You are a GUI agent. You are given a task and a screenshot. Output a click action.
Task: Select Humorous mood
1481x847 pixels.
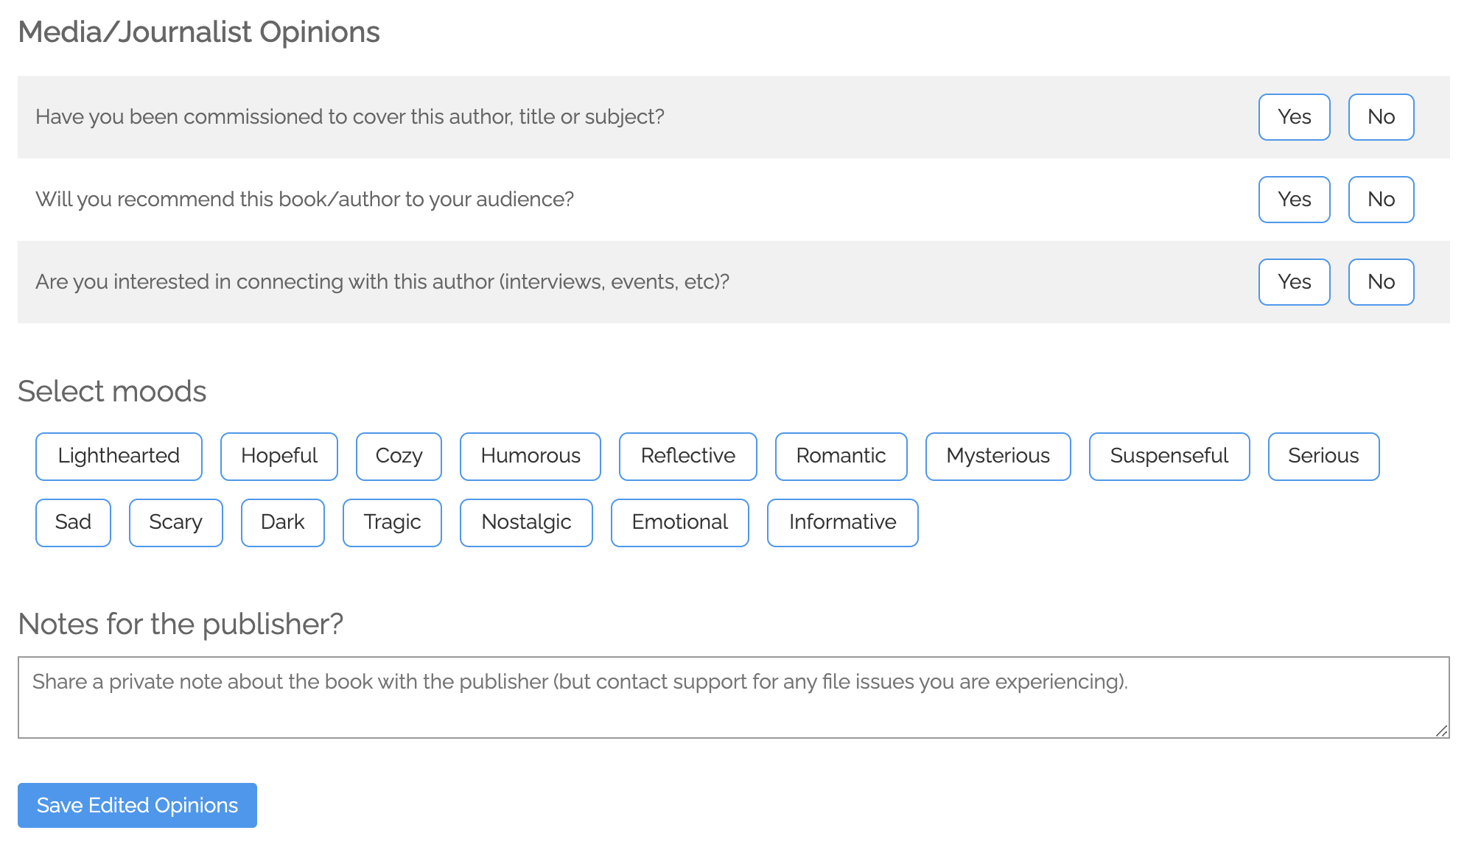(x=530, y=457)
